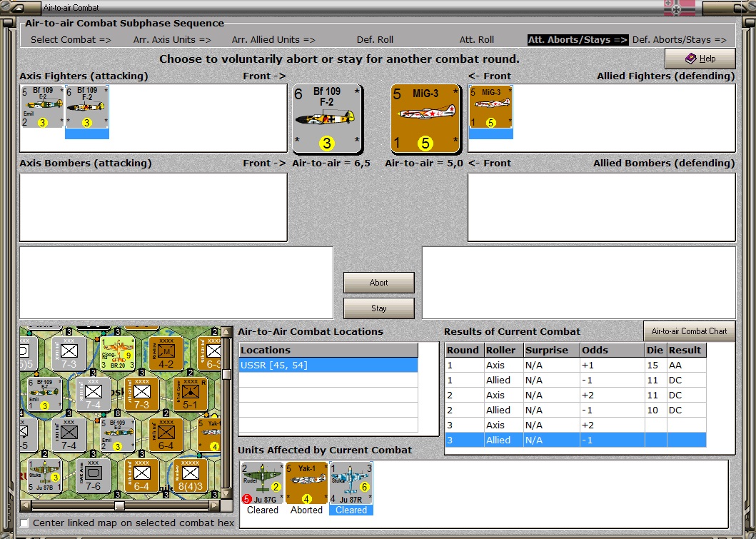
Task: Click the map's horizontal scrollbar right arrow
Action: tap(215, 505)
